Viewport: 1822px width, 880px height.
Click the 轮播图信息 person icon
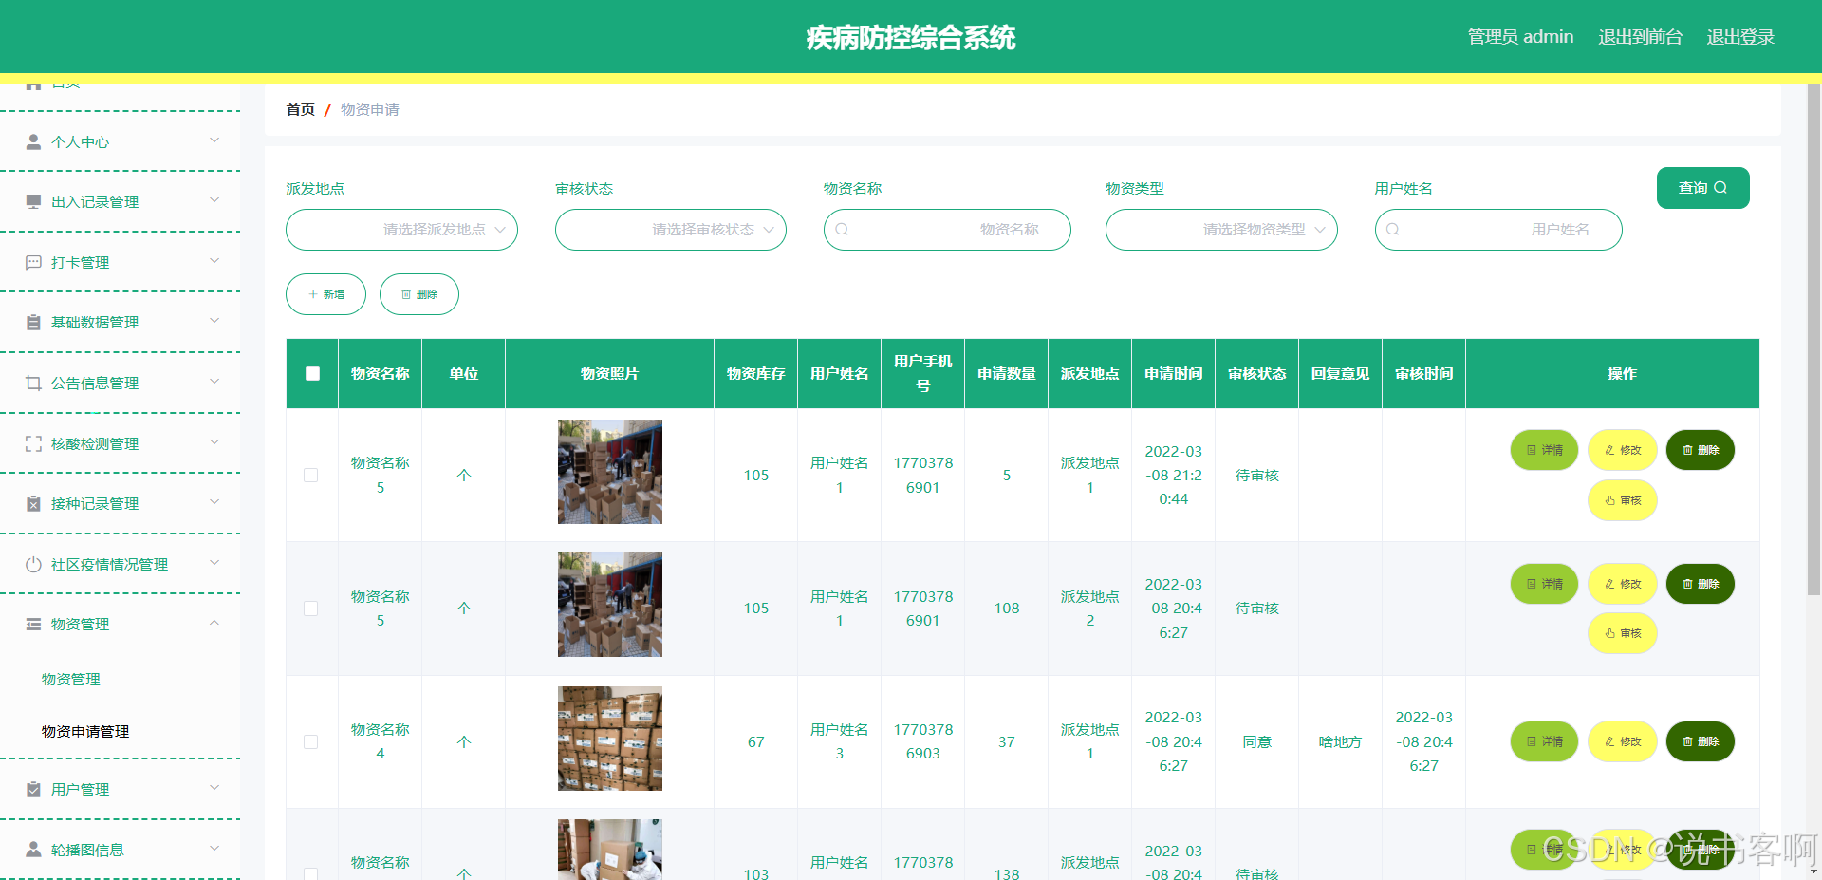point(33,849)
